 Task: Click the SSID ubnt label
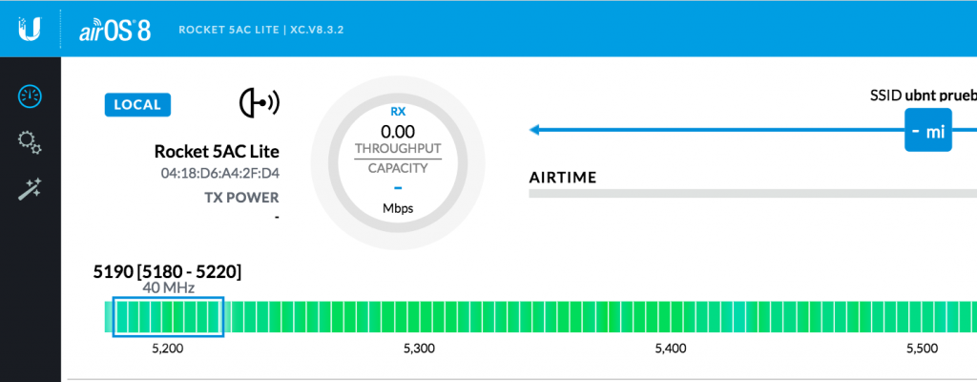[x=924, y=95]
